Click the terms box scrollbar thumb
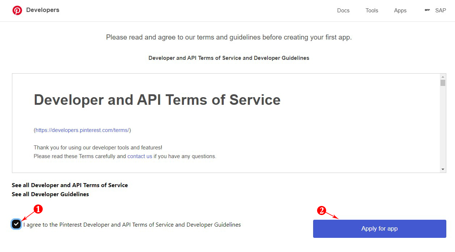This screenshot has width=455, height=252. click(x=443, y=83)
